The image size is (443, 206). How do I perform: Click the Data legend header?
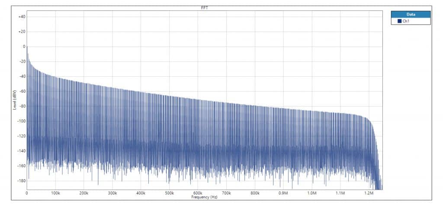(410, 14)
